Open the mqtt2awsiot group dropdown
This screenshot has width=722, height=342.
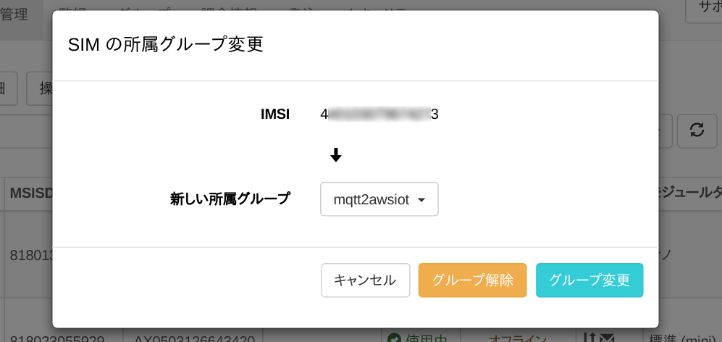379,199
